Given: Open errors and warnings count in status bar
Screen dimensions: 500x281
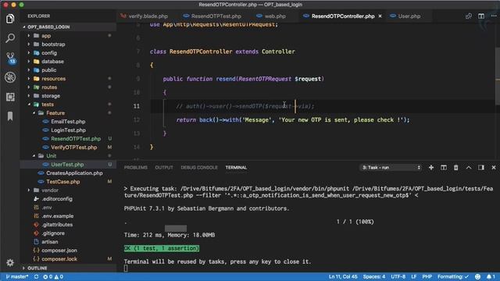Looking at the screenshot, I should click(x=53, y=277).
